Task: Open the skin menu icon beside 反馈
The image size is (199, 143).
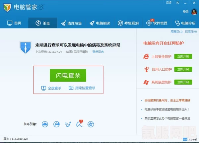Action: (178, 3)
